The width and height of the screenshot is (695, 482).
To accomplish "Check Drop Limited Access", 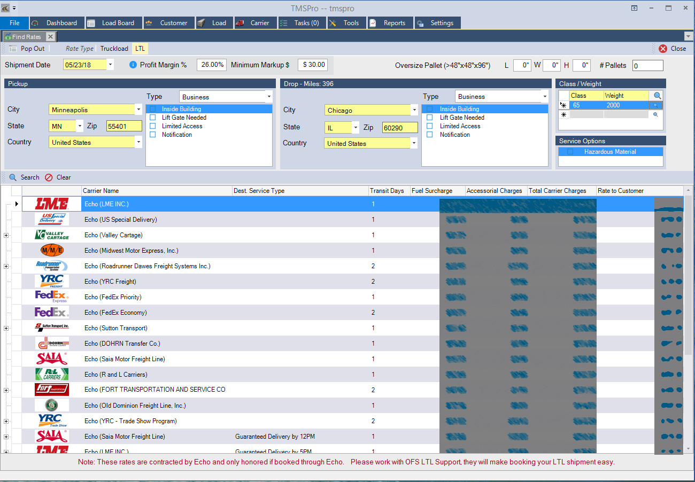I will pos(430,126).
